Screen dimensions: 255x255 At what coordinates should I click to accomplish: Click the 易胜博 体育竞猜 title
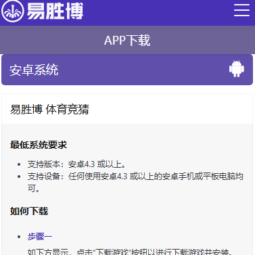click(x=49, y=110)
